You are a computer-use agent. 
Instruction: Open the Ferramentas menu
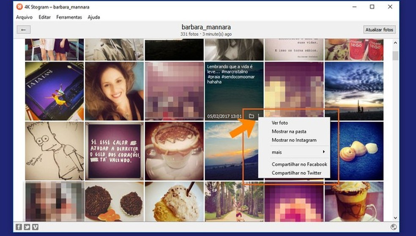(69, 17)
